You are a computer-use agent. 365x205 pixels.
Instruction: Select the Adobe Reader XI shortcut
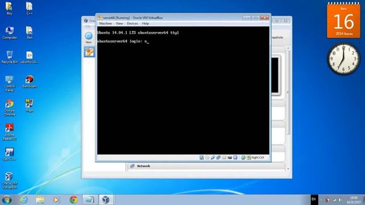tap(9, 132)
